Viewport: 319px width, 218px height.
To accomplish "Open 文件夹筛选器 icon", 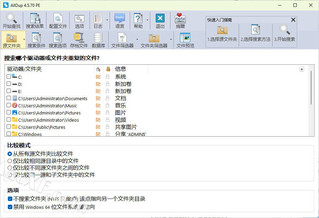I will (x=154, y=40).
